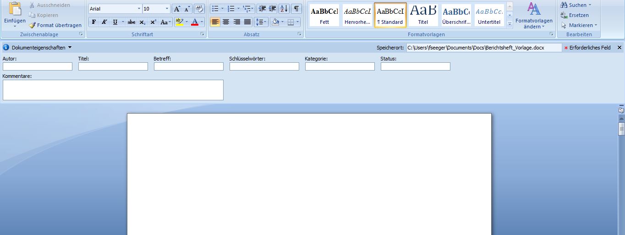The width and height of the screenshot is (625, 235).
Task: Expand the full Formatvorlagen styles gallery
Action: 510,25
